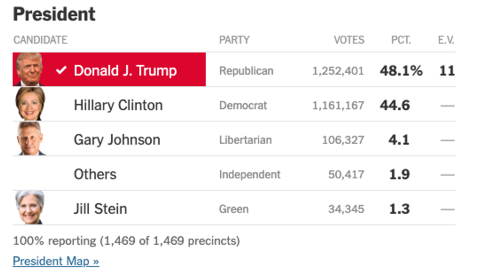Viewport: 490px width, 272px height.
Task: Select the Gary Johnson candidate name
Action: coord(117,140)
